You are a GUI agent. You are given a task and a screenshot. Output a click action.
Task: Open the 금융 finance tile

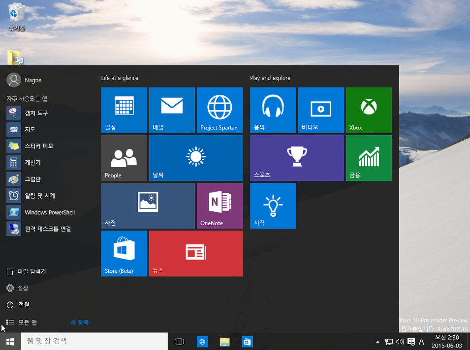369,158
